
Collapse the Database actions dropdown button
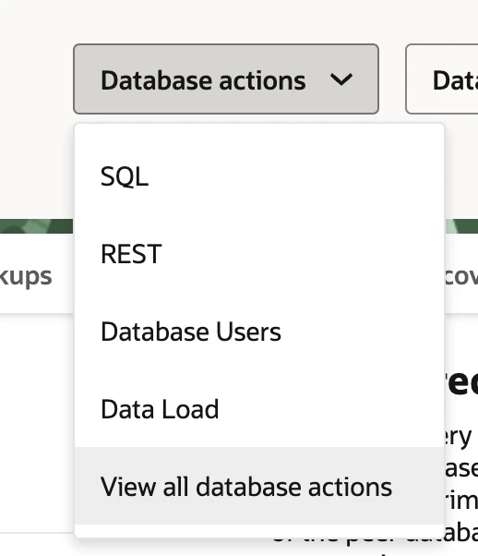point(226,79)
